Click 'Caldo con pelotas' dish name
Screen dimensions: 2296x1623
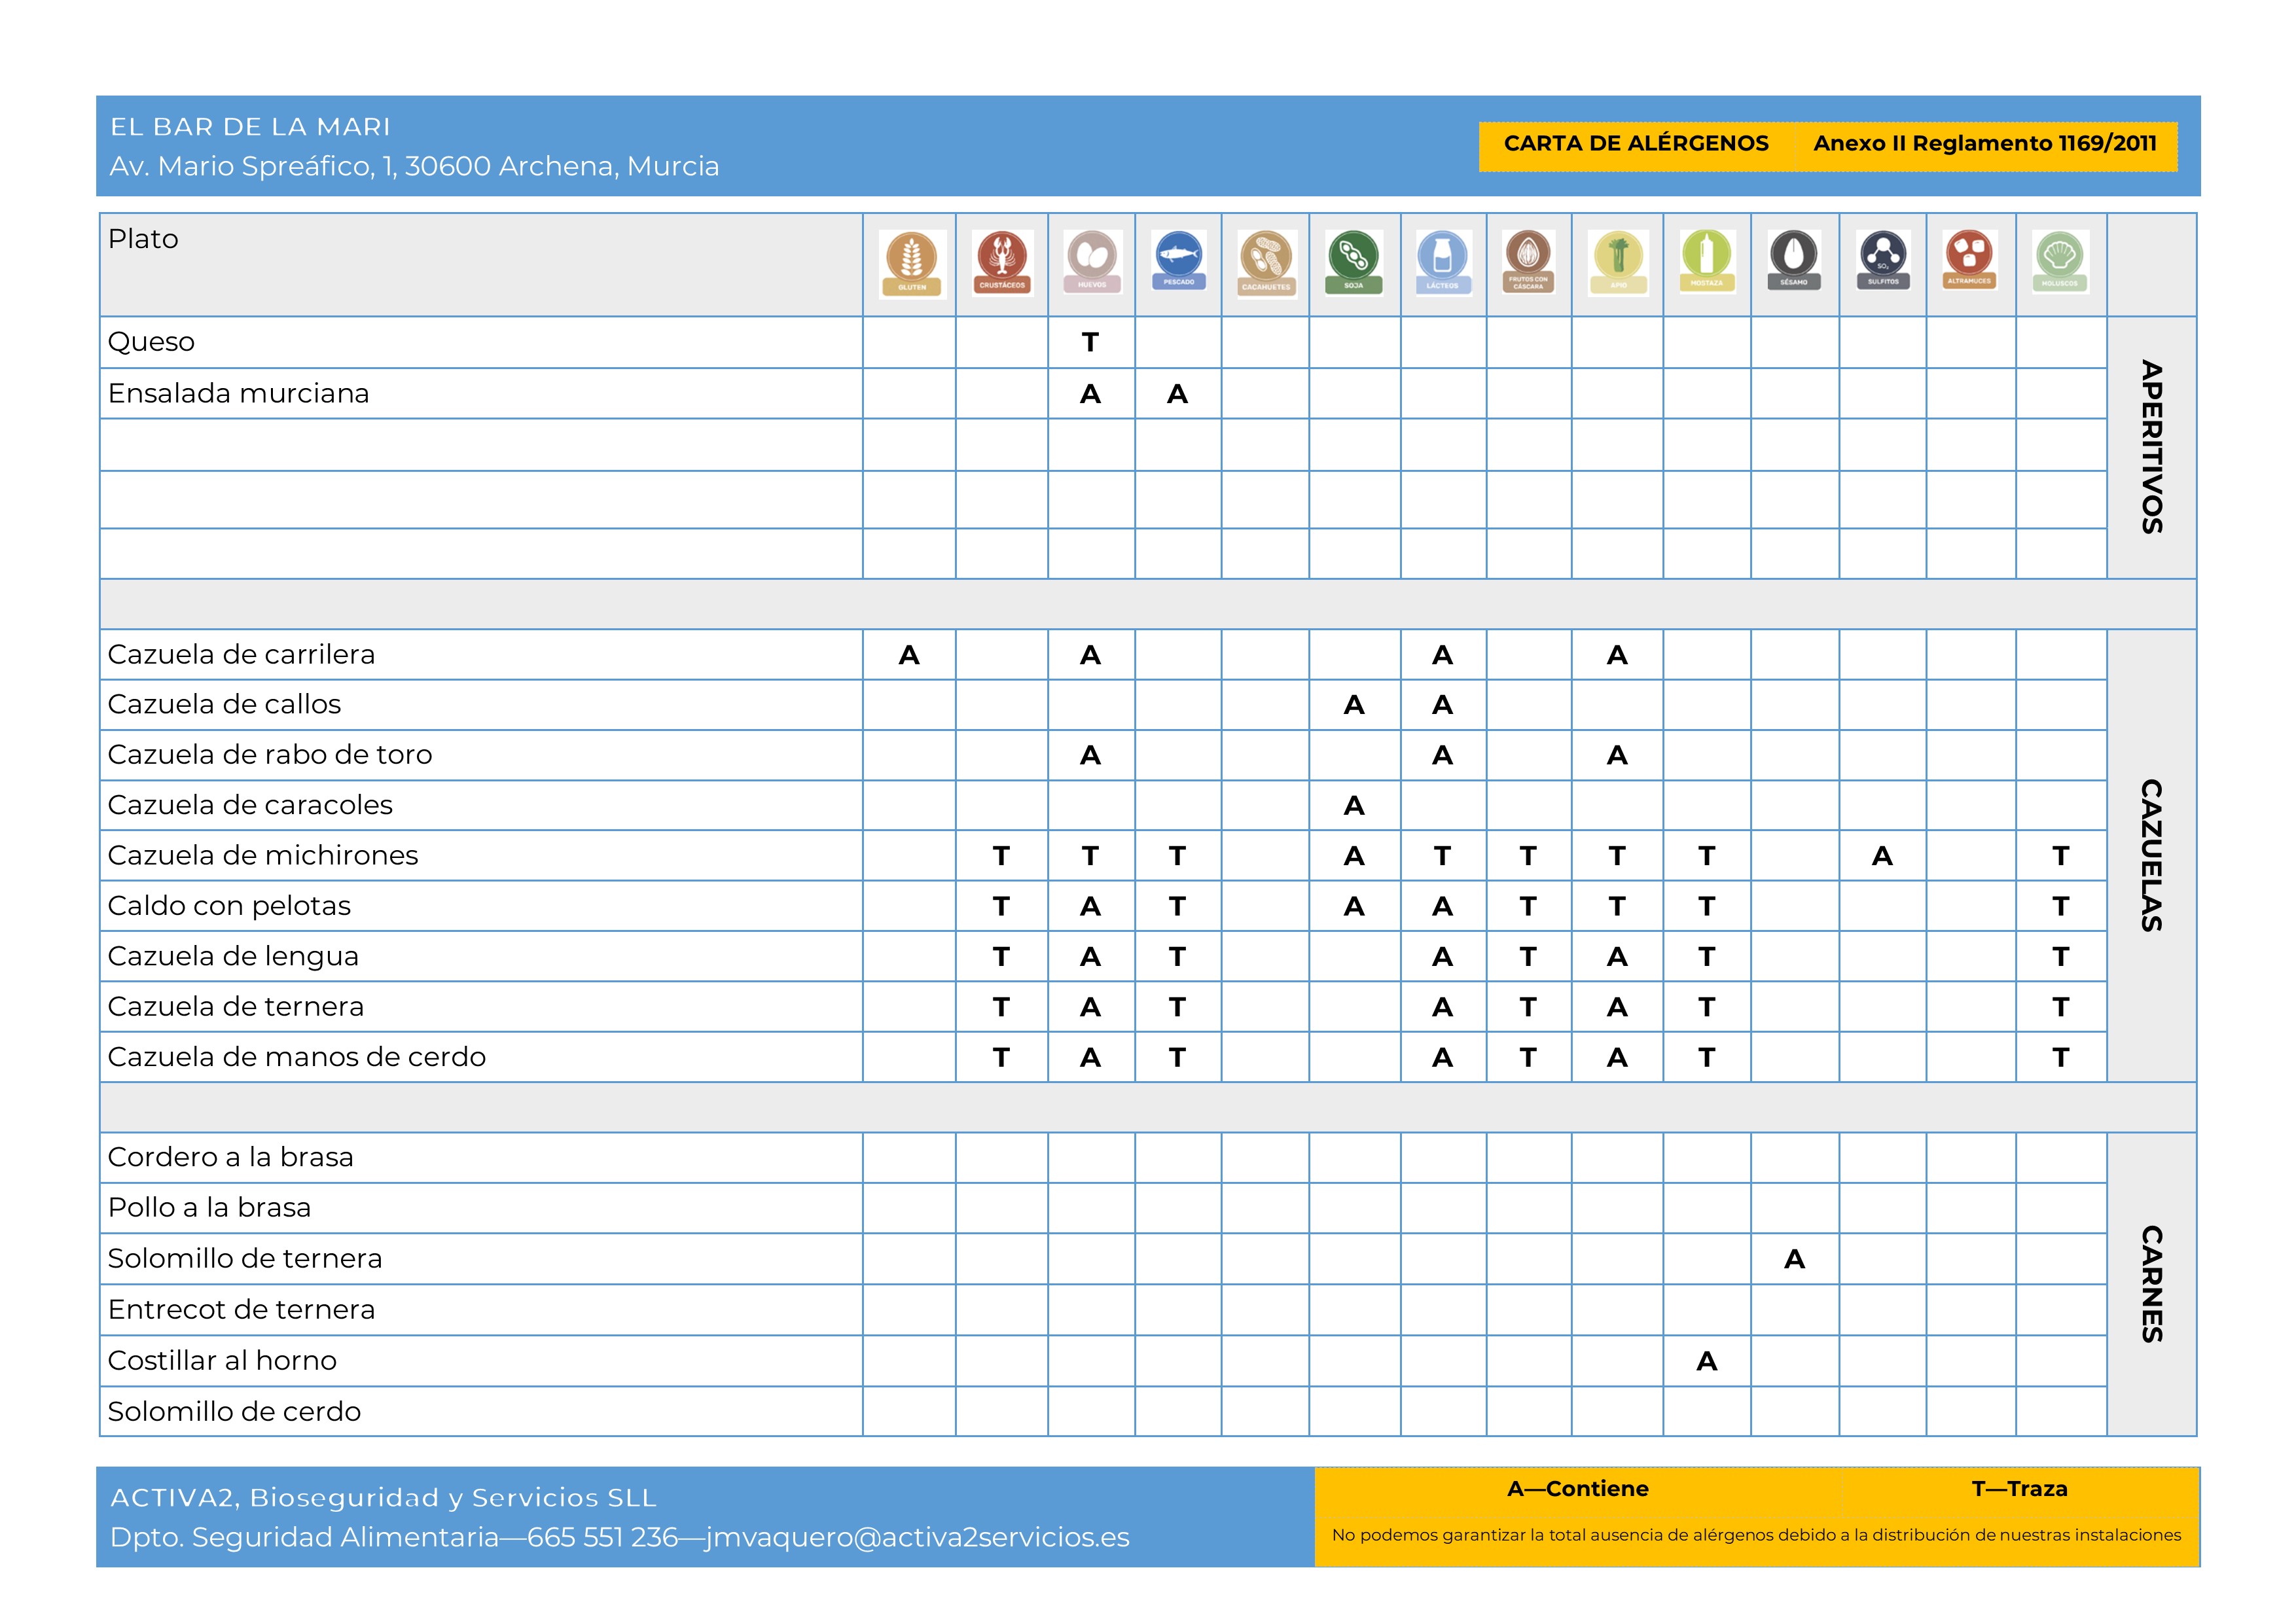(x=229, y=906)
